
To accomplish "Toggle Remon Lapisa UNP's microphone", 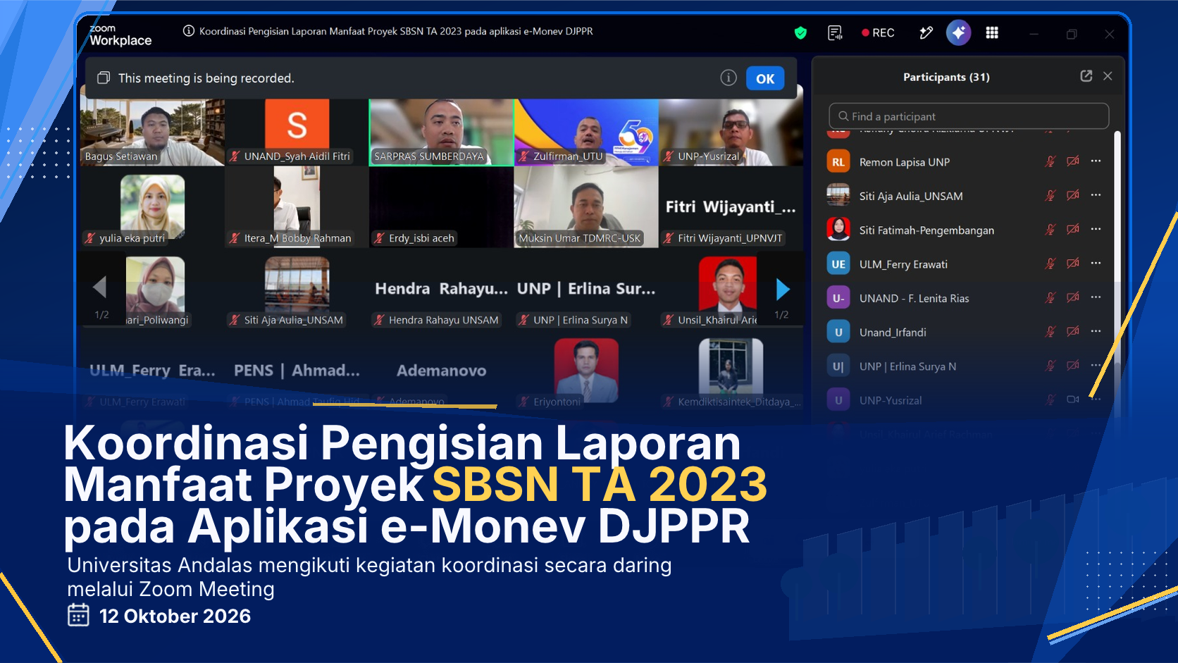I will click(x=1050, y=161).
